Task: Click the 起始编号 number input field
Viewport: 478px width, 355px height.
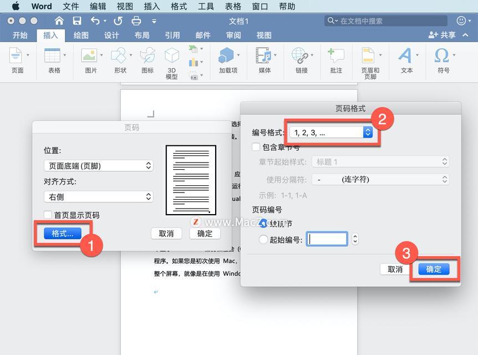Action: click(x=327, y=239)
